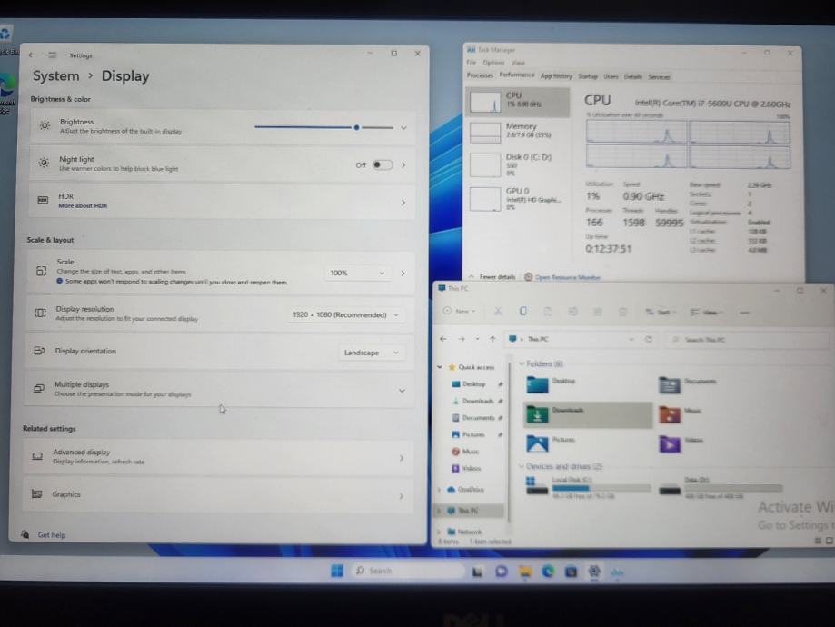Open Microsoft Store from the taskbar
Screen dimensions: 835x627
click(571, 572)
